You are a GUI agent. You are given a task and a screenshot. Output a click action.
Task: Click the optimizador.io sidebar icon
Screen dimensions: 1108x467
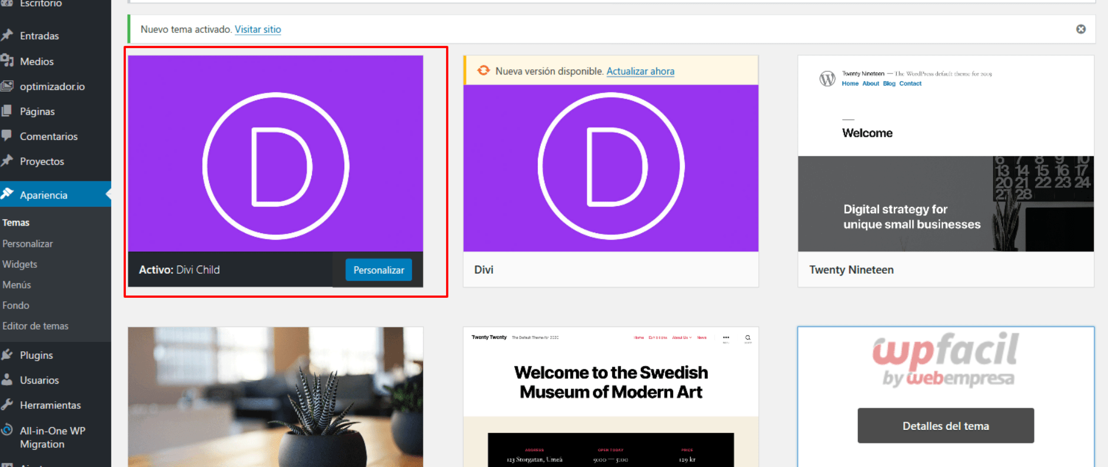tap(7, 86)
